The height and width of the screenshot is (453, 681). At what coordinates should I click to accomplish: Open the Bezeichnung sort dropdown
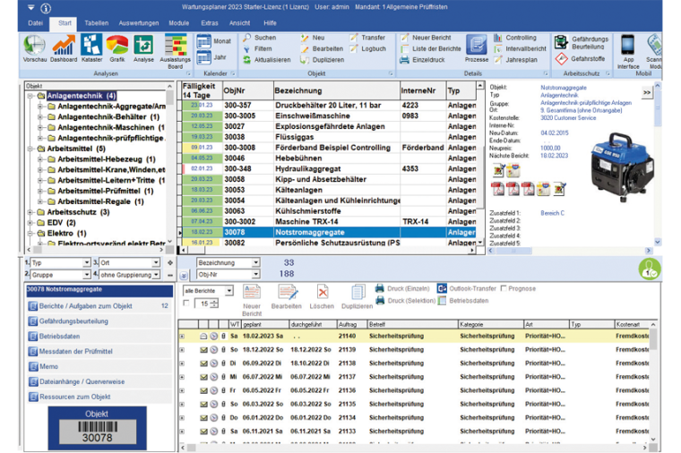[x=255, y=262]
